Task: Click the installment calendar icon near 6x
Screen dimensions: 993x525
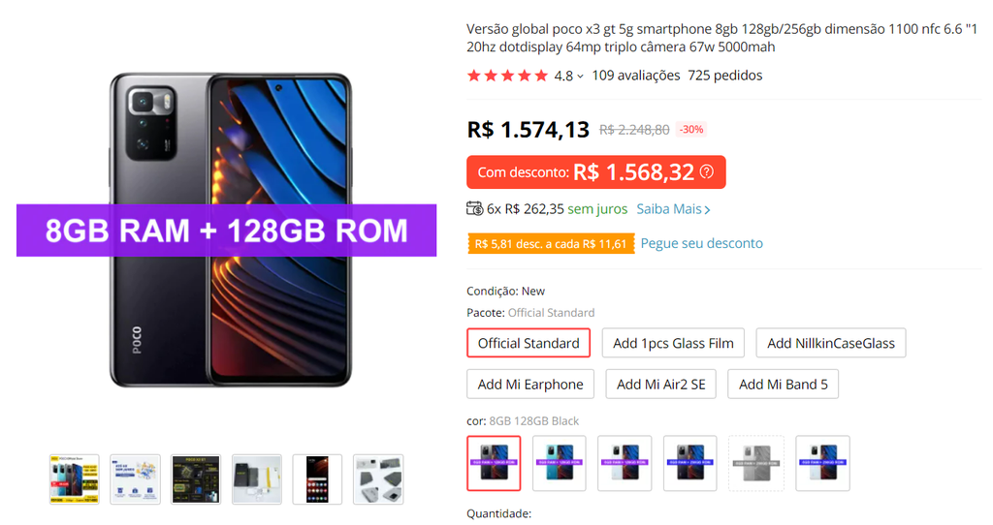Action: coord(474,208)
